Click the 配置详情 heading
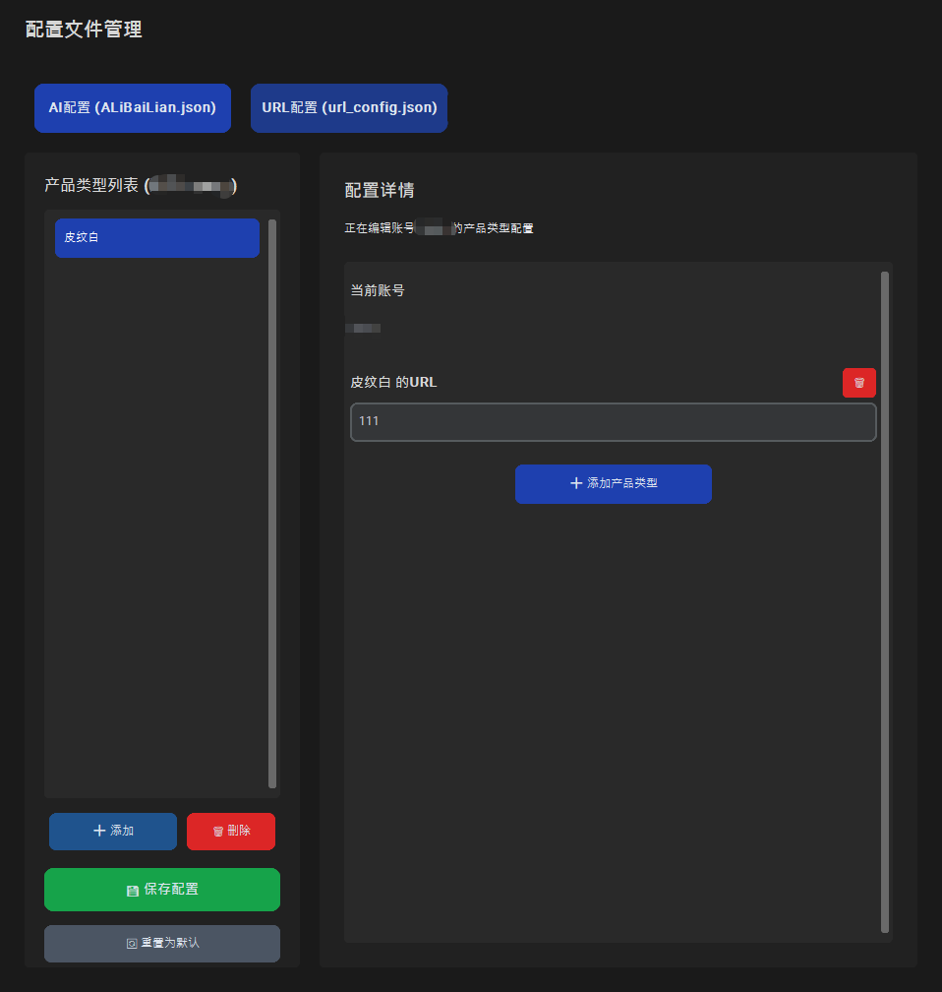The image size is (942, 992). pyautogui.click(x=380, y=191)
